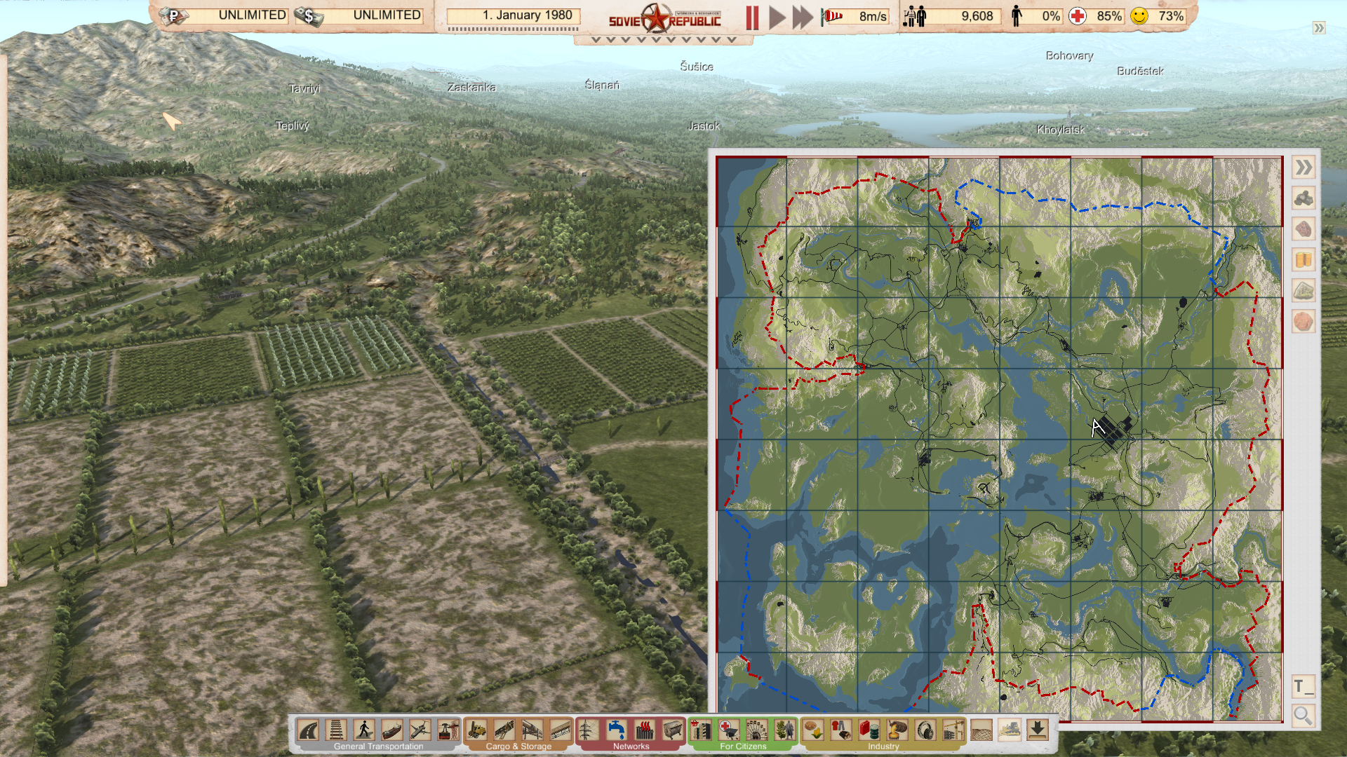Select the healthcare and education citizens icon
1347x757 pixels.
729,730
